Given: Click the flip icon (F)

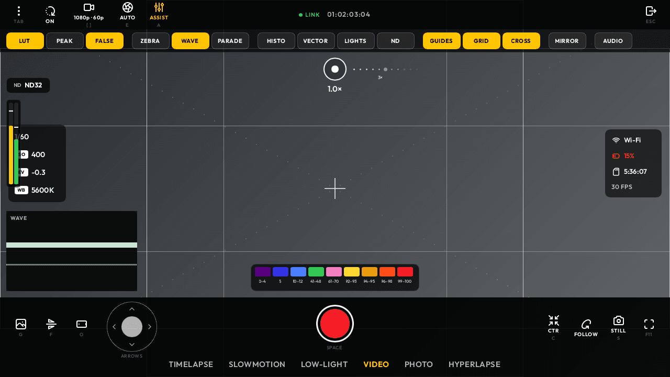Looking at the screenshot, I should (x=51, y=324).
